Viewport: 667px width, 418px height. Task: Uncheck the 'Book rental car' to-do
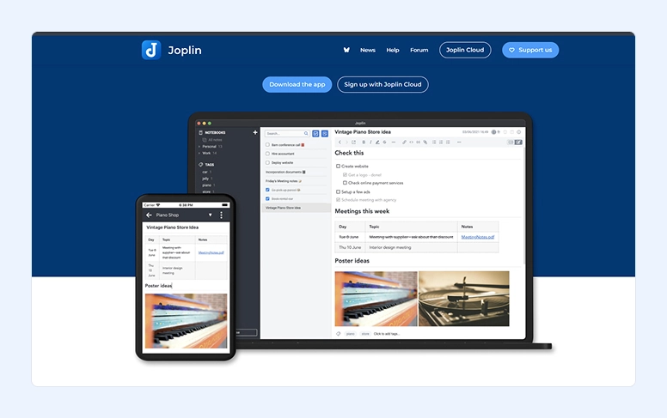coord(267,199)
